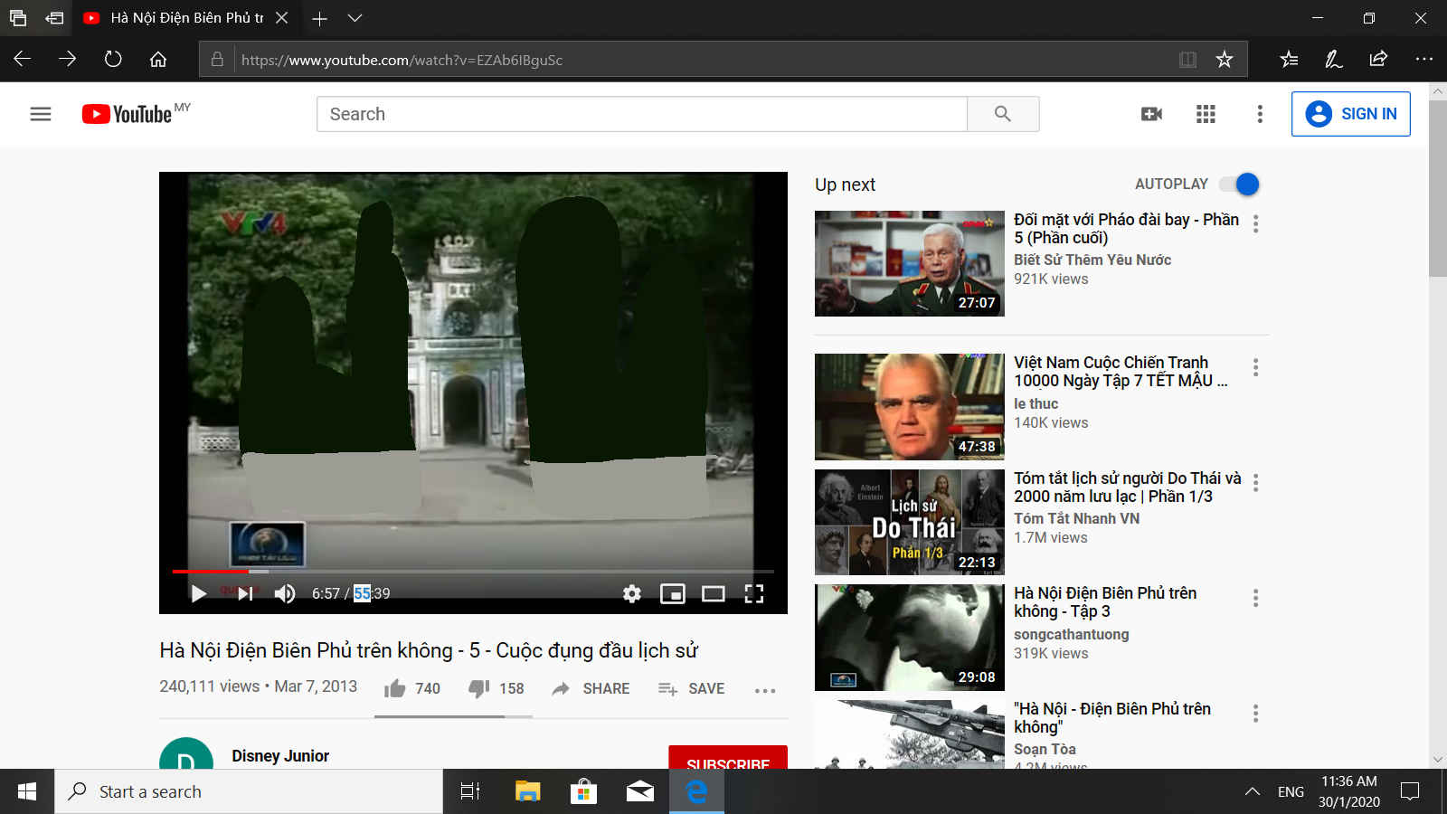Go forward in browser
1447x814 pixels.
pyautogui.click(x=68, y=59)
